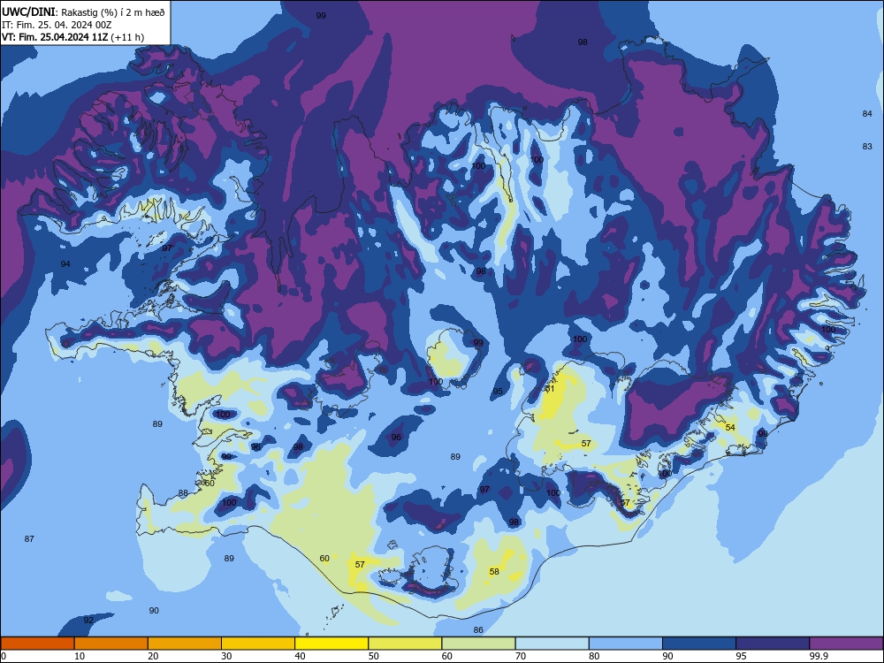This screenshot has width=884, height=663.
Task: Click the '83' value on the map
Action: pyautogui.click(x=867, y=147)
